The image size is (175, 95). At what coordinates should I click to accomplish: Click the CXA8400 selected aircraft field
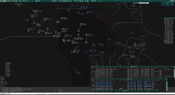click(x=54, y=1)
